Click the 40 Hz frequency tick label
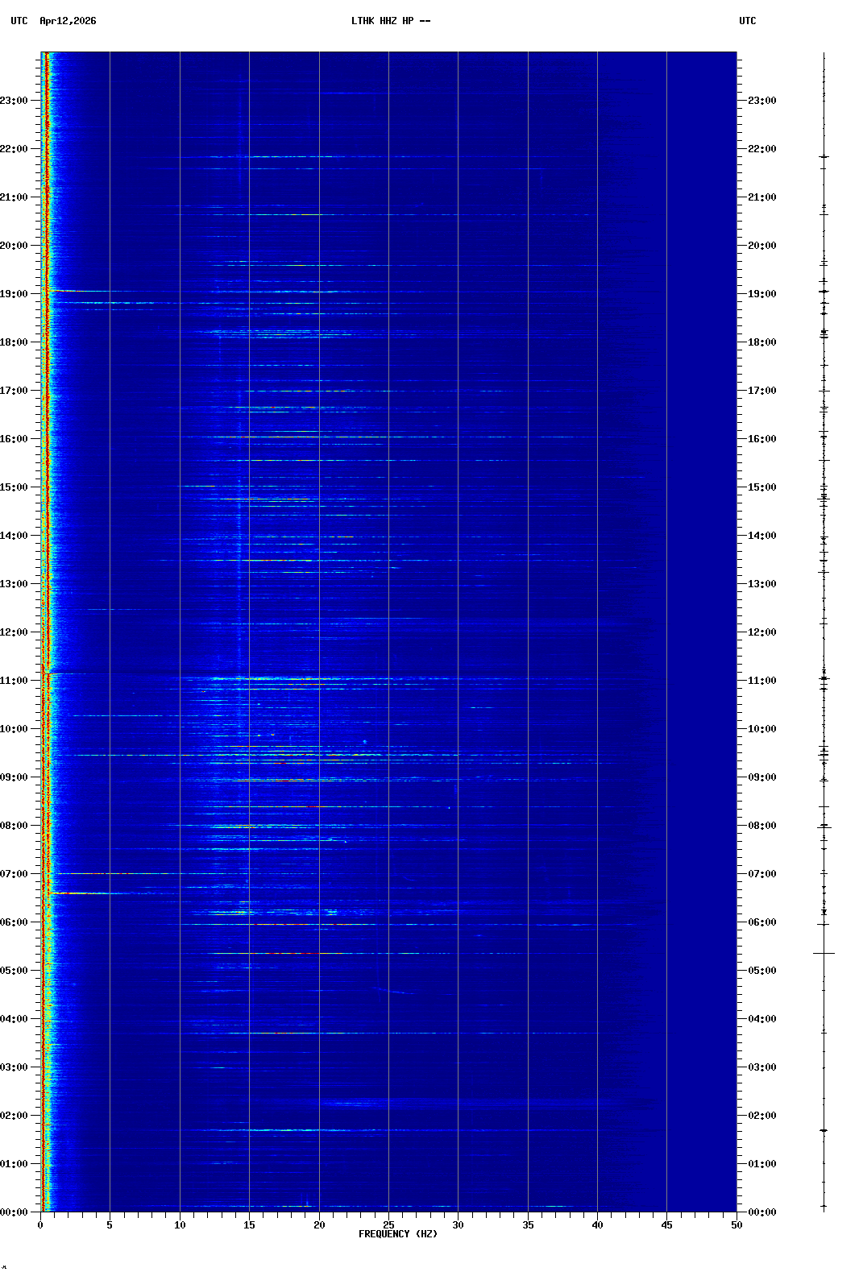The height and width of the screenshot is (1276, 859). pos(597,1225)
